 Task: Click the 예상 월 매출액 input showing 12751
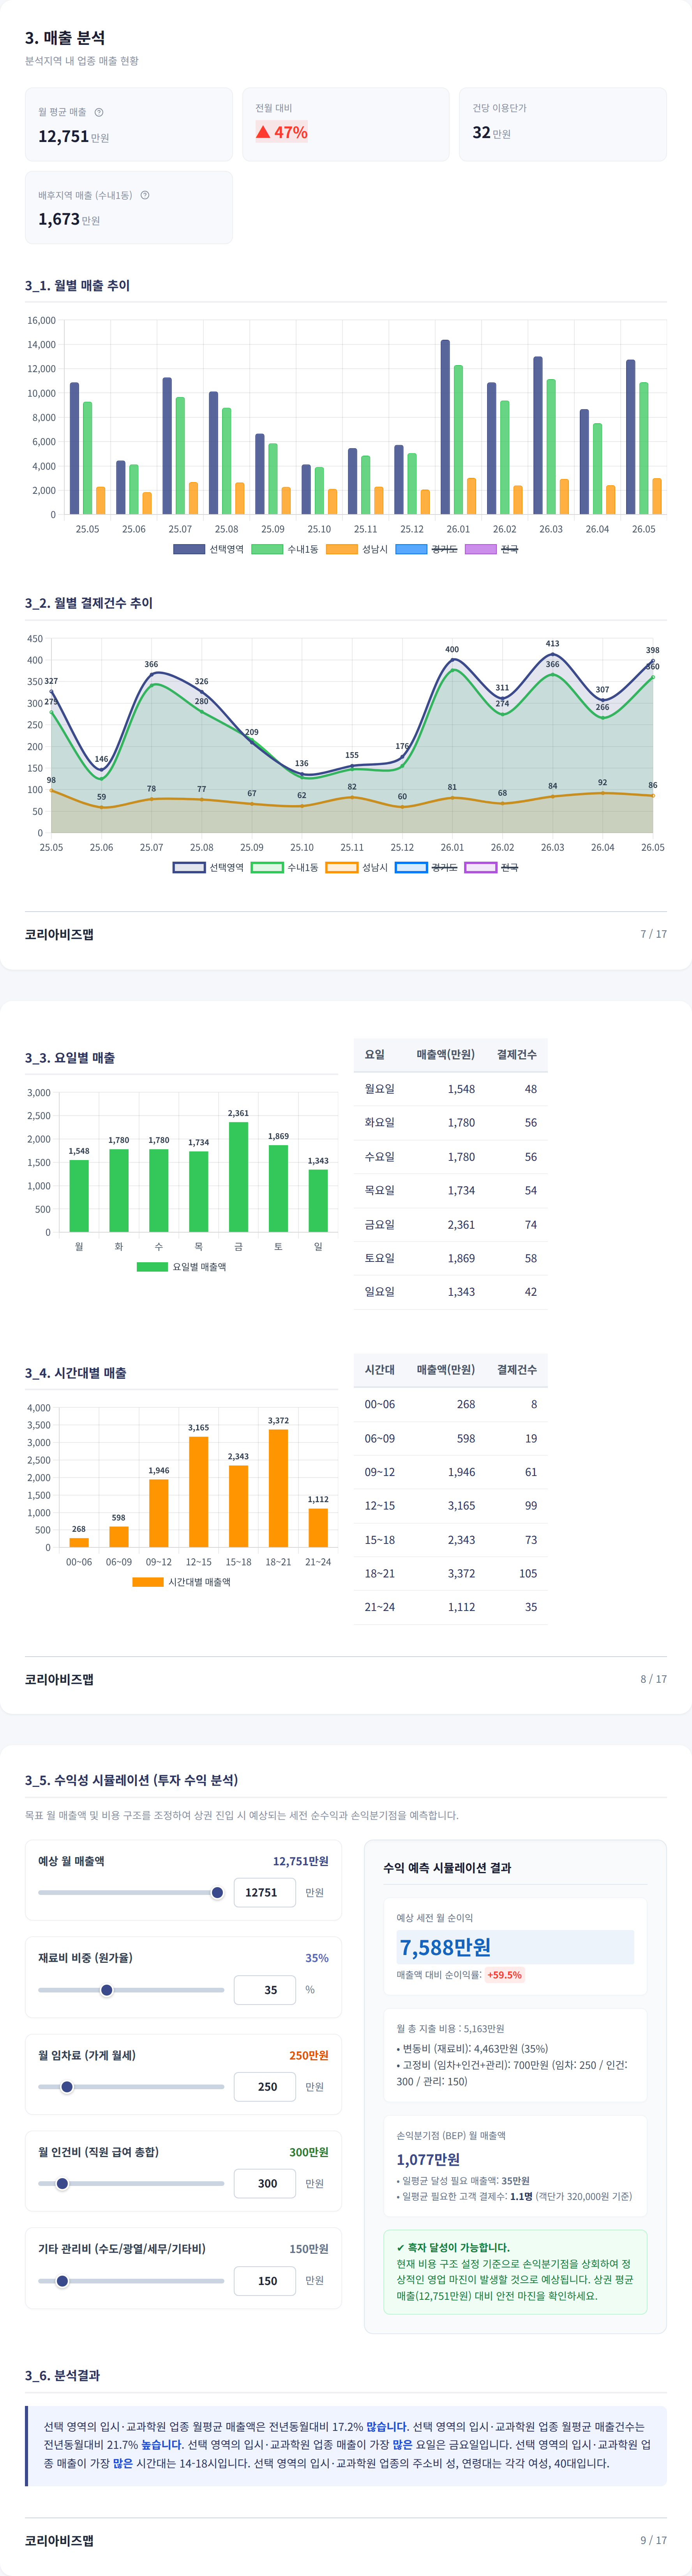[x=265, y=1892]
